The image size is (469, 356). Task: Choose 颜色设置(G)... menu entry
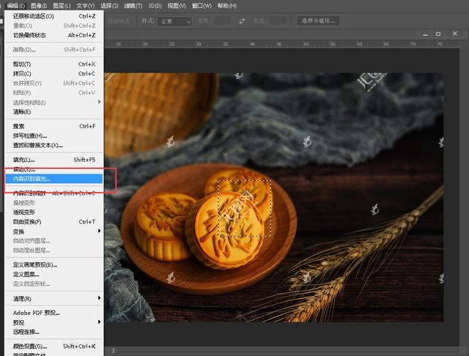(x=54, y=346)
